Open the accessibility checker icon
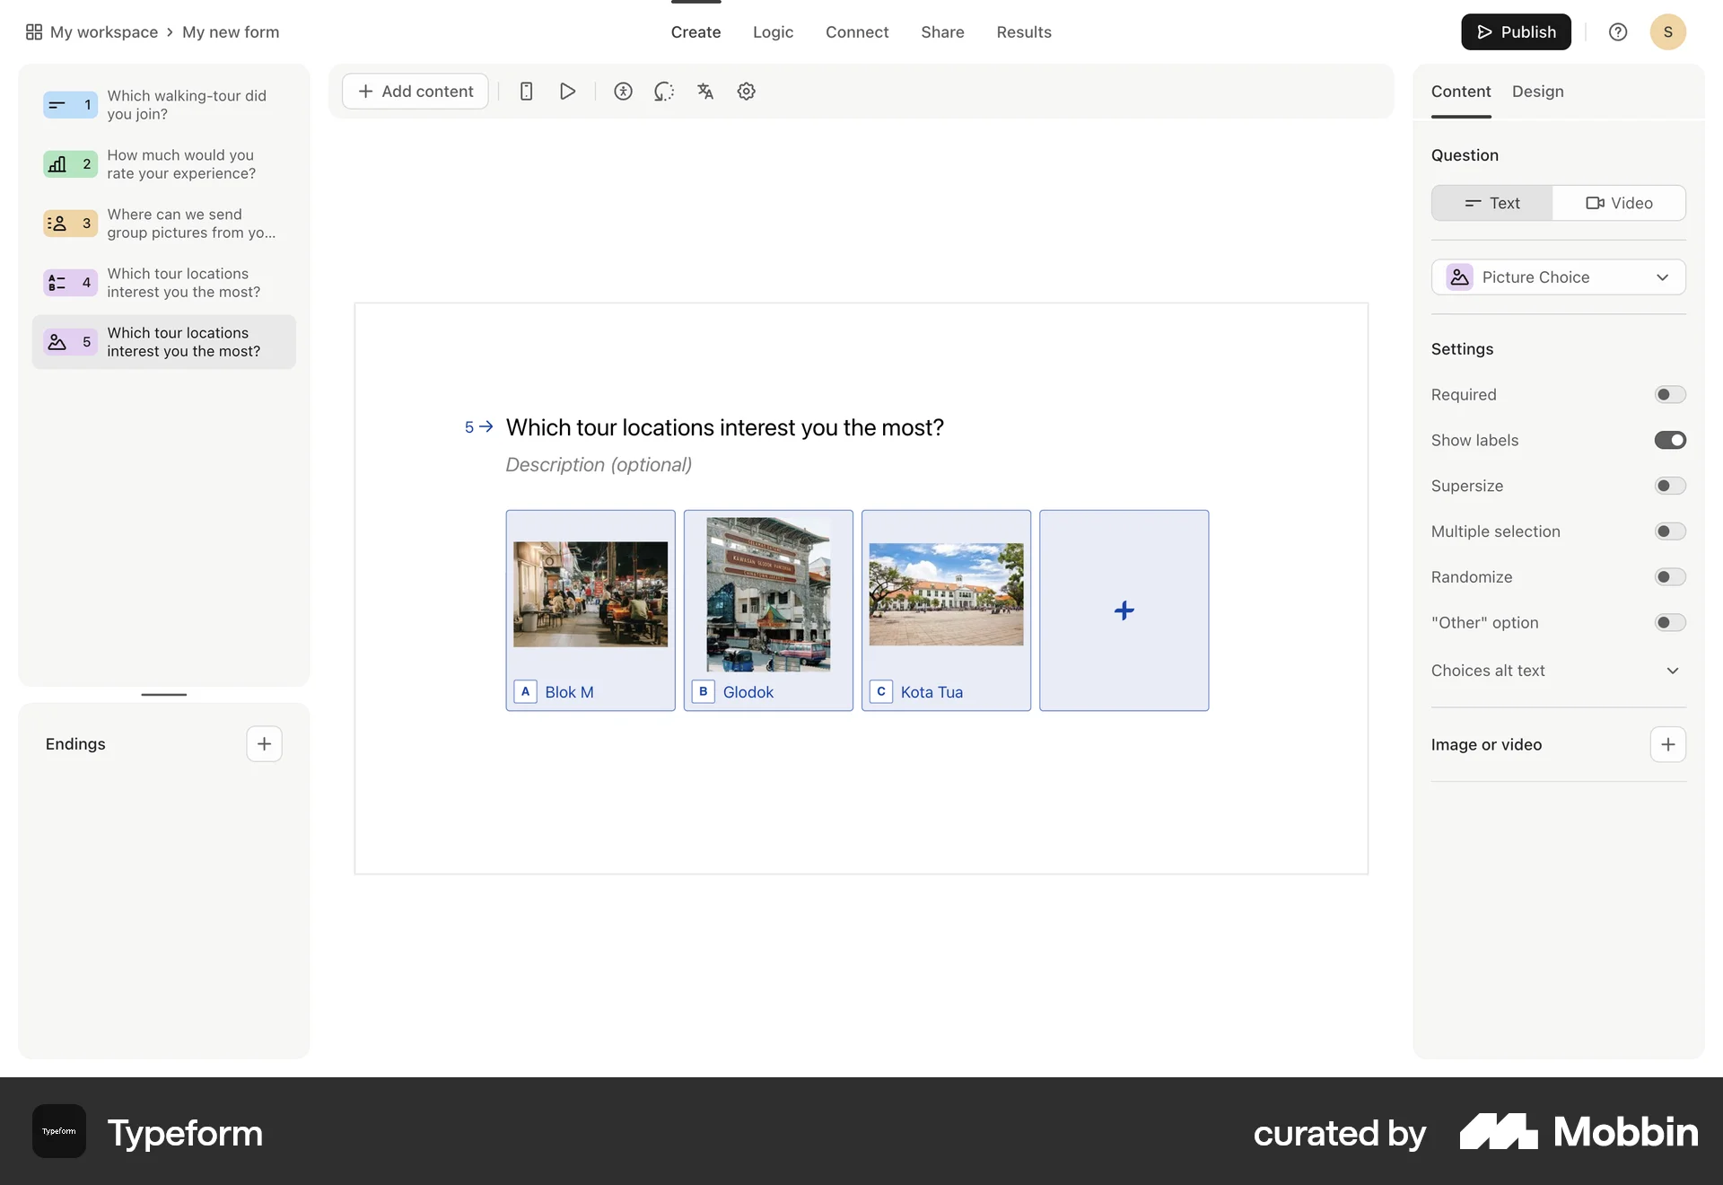The image size is (1723, 1185). click(623, 91)
